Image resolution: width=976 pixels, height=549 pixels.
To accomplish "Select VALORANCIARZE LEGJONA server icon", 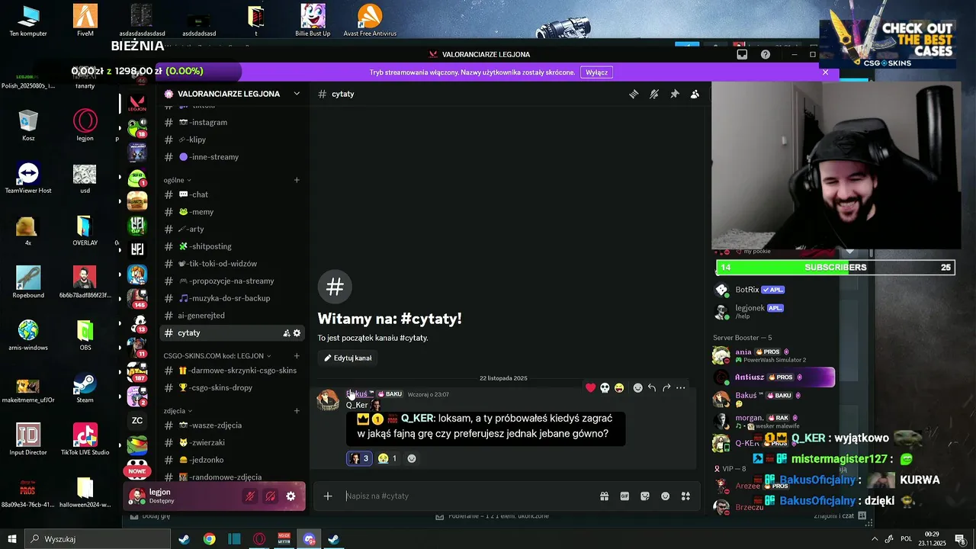I will [137, 104].
